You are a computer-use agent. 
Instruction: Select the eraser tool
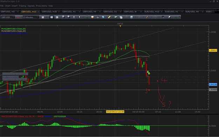[x=169, y=17]
